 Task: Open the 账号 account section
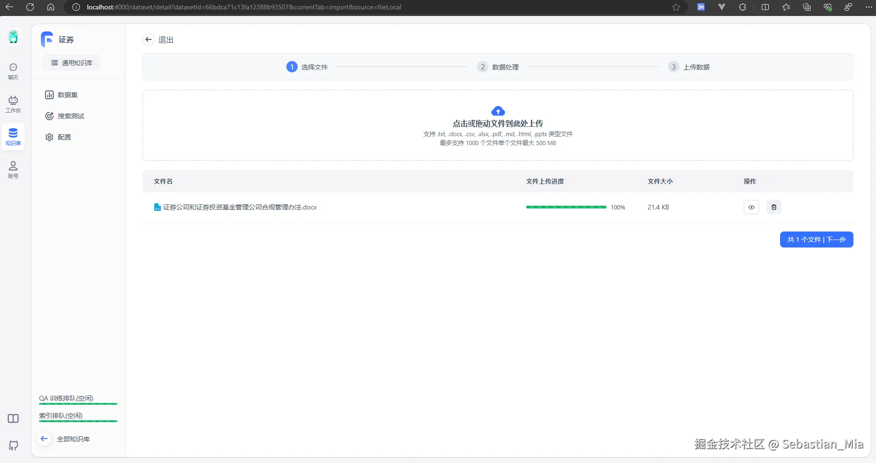[13, 170]
